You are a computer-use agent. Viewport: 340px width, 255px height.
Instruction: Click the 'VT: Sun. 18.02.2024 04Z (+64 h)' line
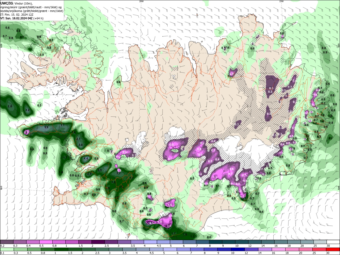(22, 18)
